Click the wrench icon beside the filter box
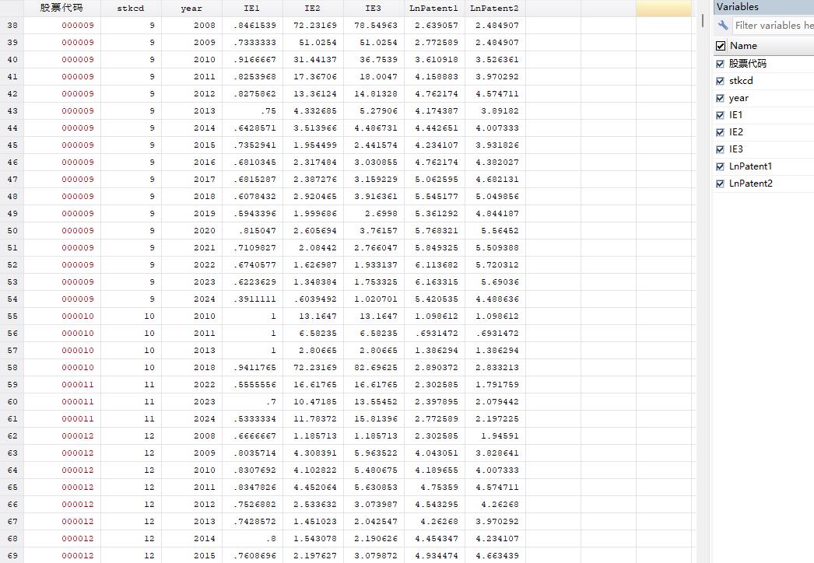The width and height of the screenshot is (814, 563). [723, 25]
